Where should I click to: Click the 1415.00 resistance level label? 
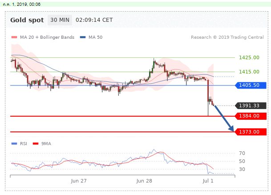tap(249, 72)
